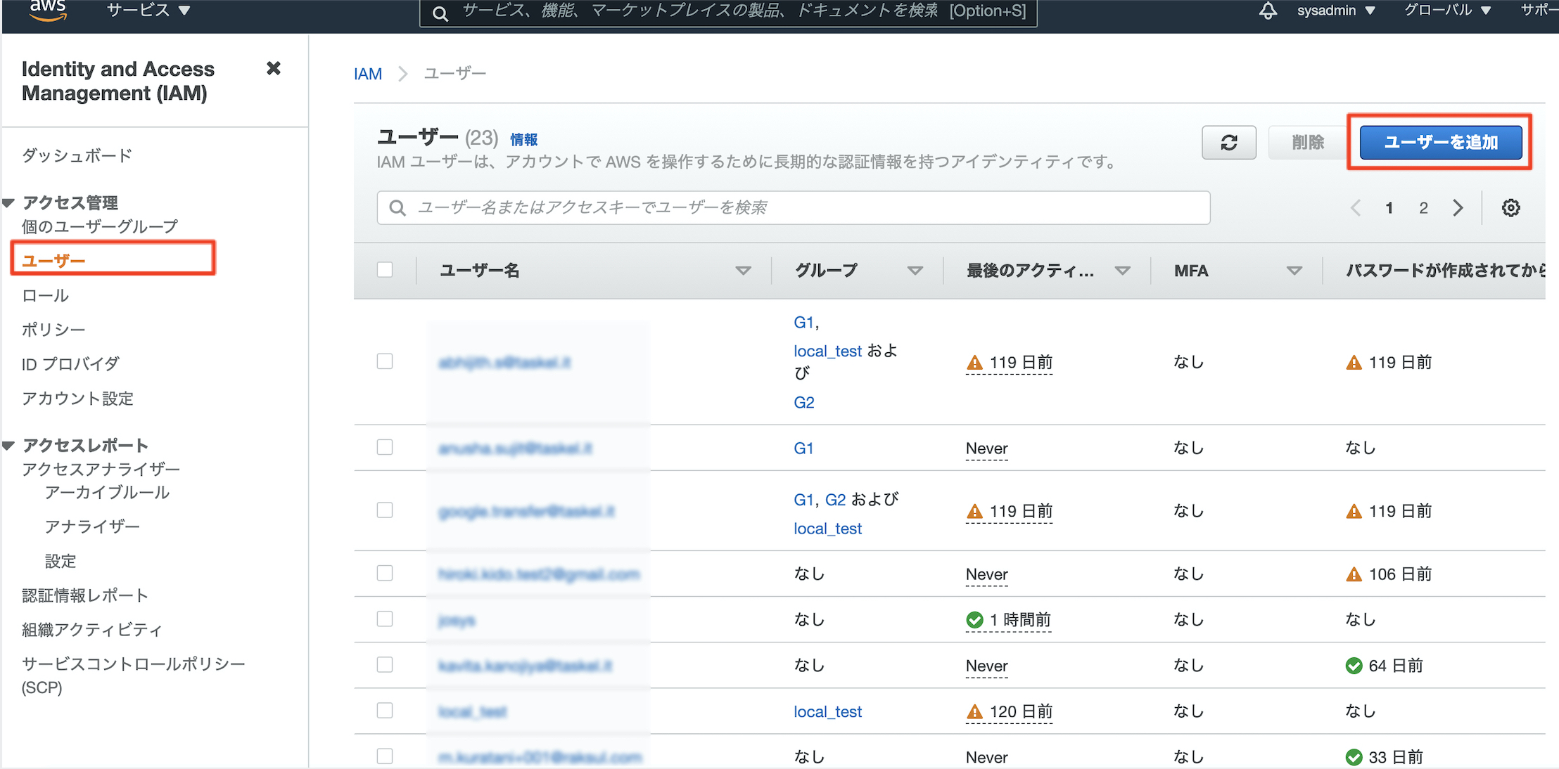Viewport: 1559px width, 769px height.
Task: Click the IAM breadcrumb link
Action: pyautogui.click(x=367, y=74)
